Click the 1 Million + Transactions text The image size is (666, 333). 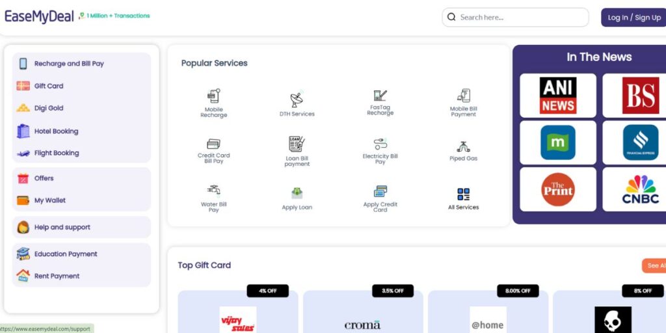(118, 16)
